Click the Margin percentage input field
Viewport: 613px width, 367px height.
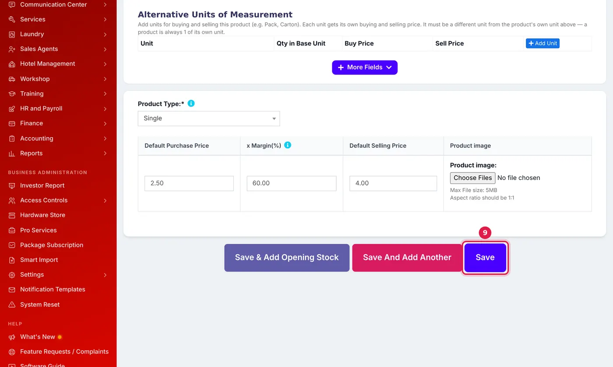coord(292,183)
